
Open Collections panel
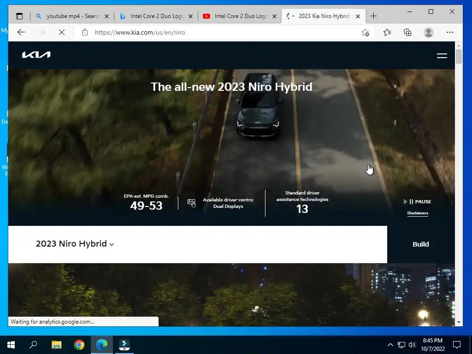pos(407,32)
